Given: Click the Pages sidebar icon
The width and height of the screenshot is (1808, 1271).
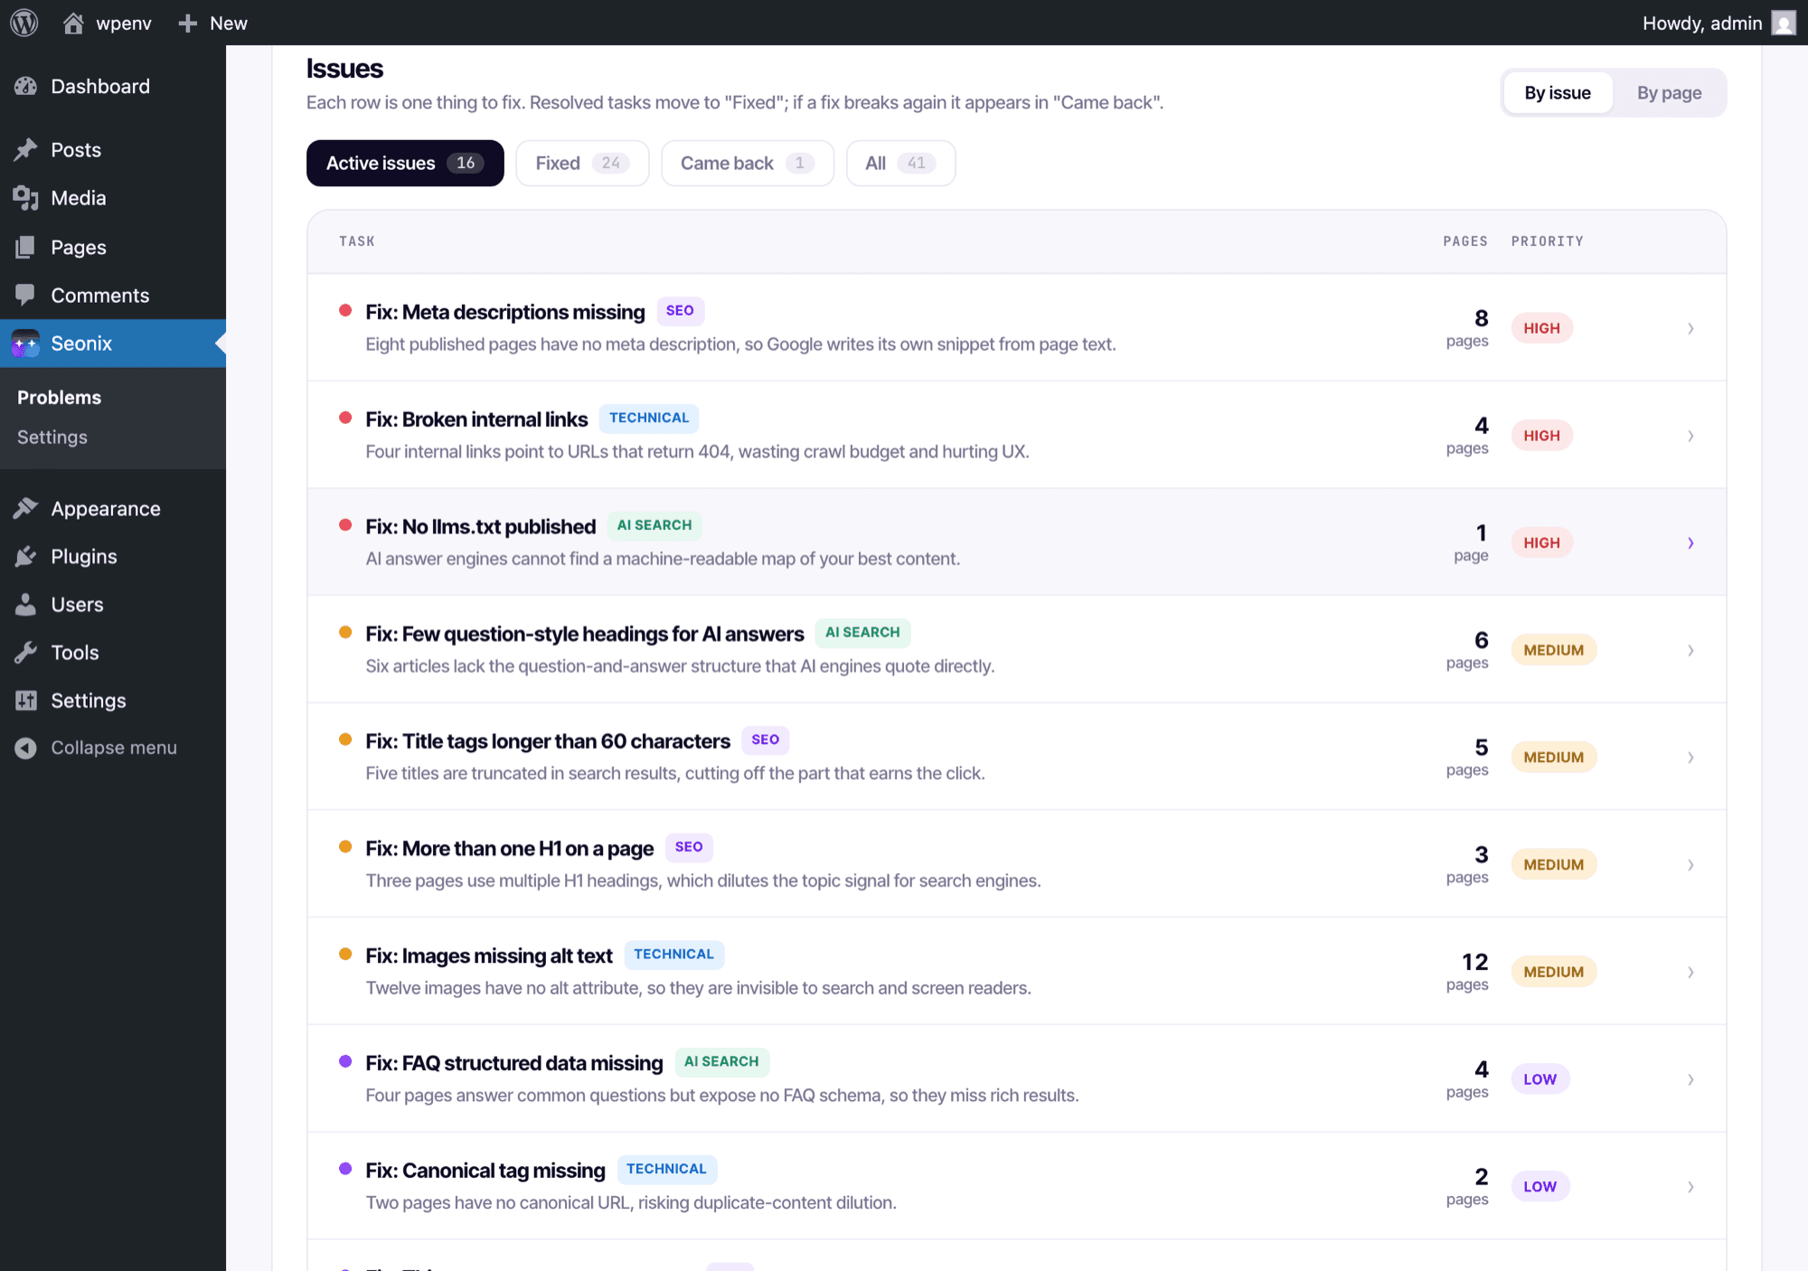Looking at the screenshot, I should (26, 247).
